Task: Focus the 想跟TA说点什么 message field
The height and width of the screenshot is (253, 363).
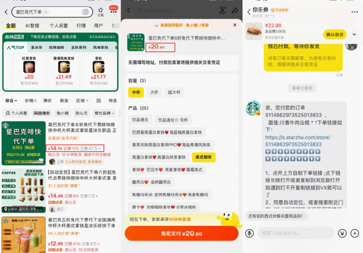Action: pos(296,233)
